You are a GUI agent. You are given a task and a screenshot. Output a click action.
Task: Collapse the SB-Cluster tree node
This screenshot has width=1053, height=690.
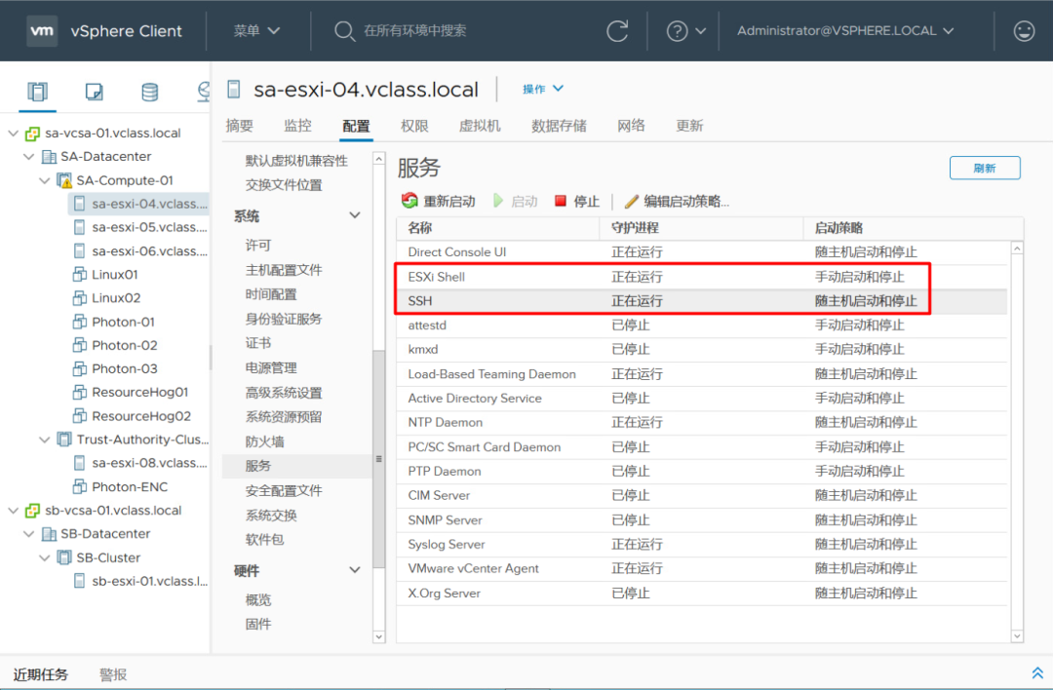click(44, 557)
